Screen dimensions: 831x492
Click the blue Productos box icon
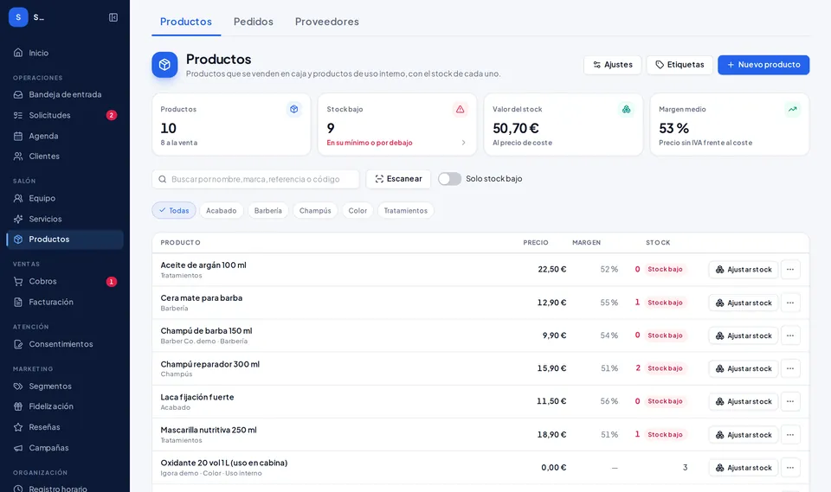(164, 65)
